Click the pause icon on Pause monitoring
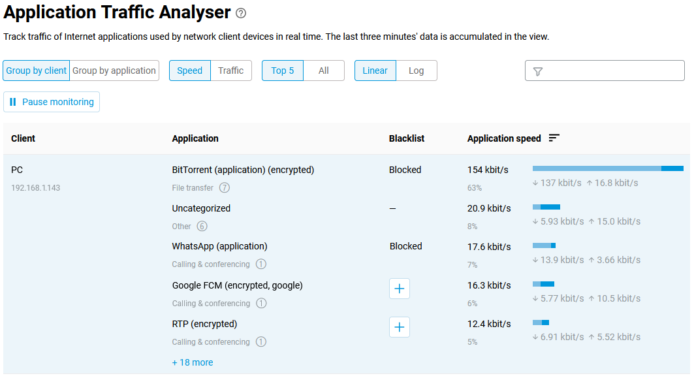The width and height of the screenshot is (694, 378). [x=12, y=102]
